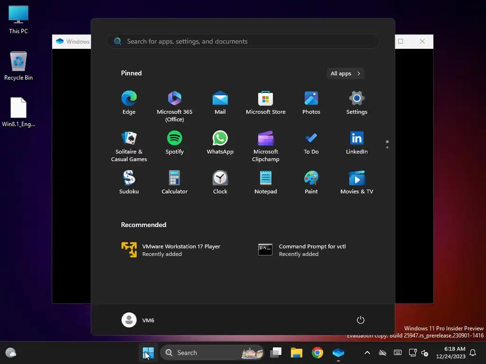The width and height of the screenshot is (486, 364).
Task: Open Calculator
Action: [175, 182]
